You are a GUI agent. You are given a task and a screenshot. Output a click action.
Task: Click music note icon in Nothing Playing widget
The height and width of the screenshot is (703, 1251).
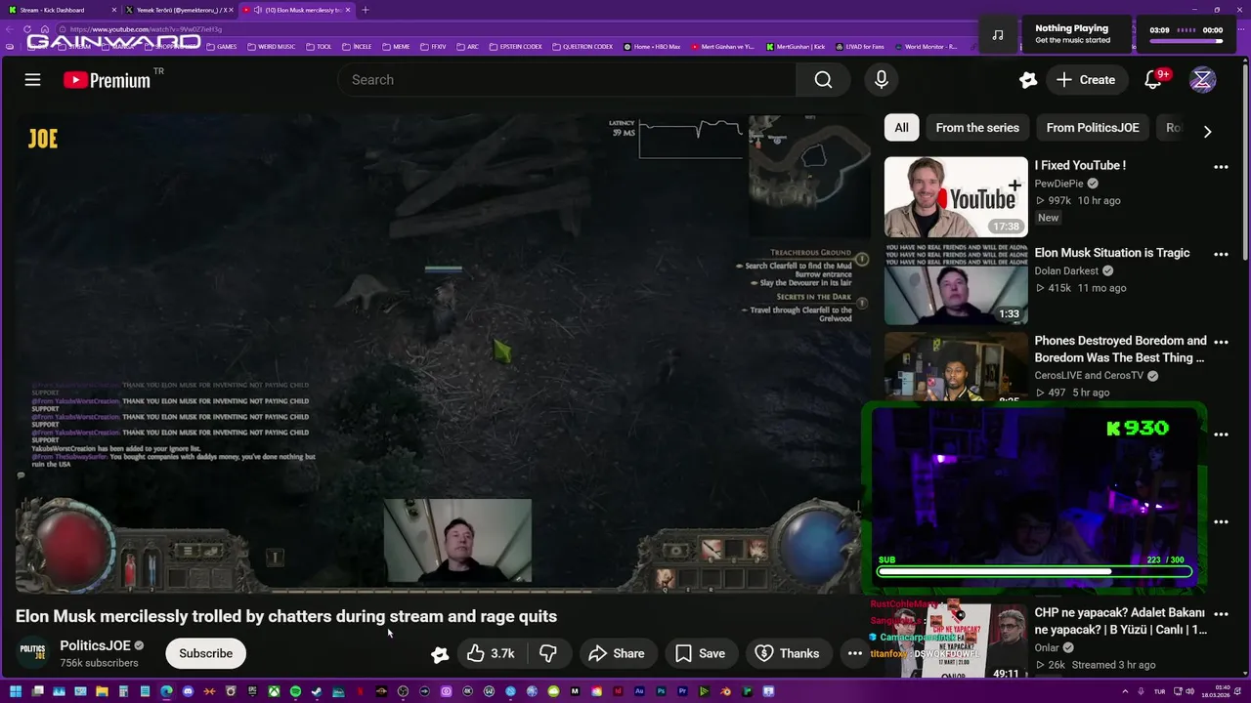pos(997,34)
